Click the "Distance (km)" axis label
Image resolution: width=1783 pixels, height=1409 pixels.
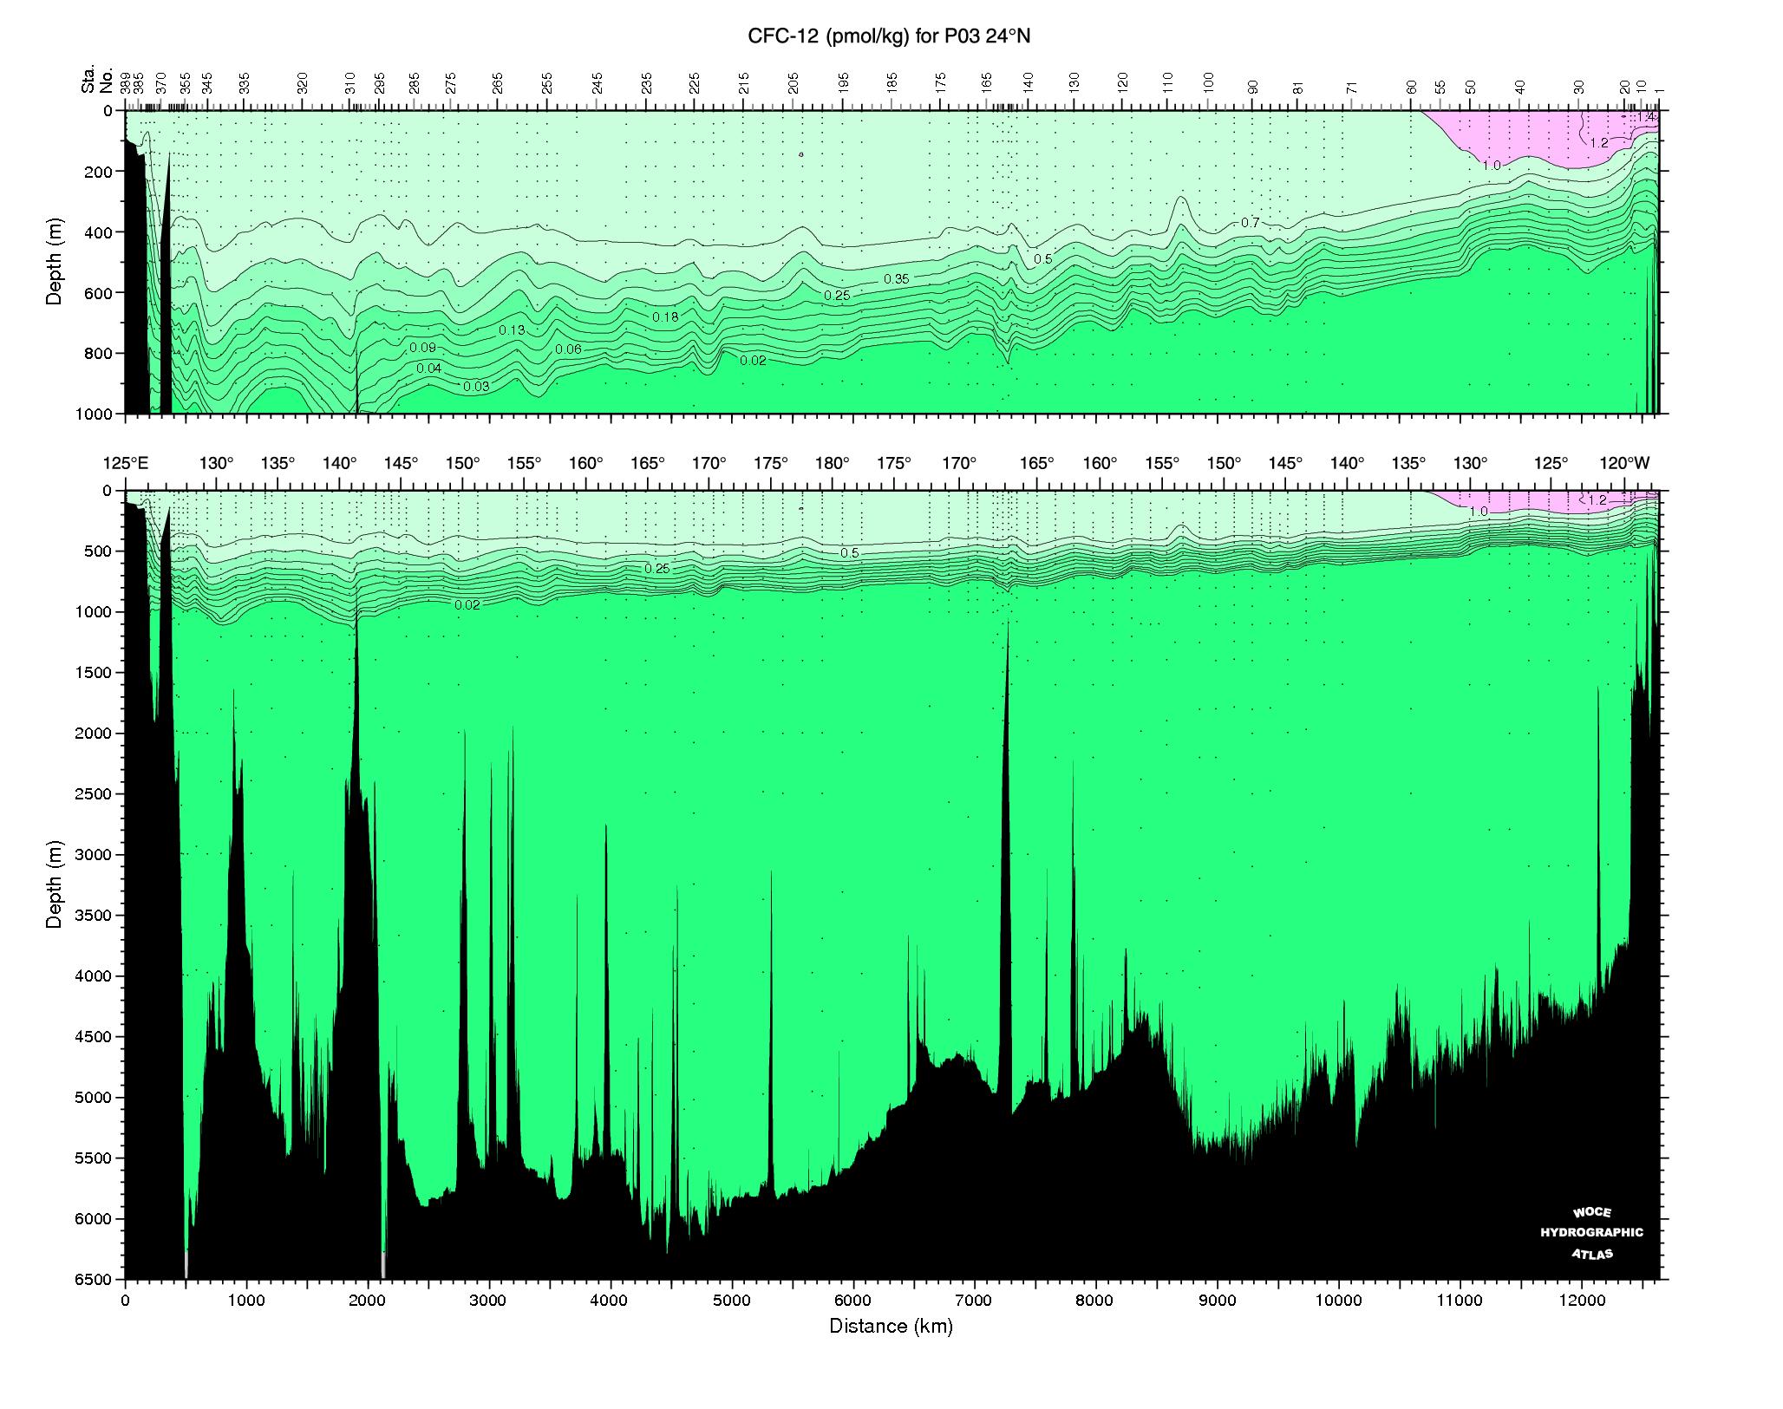pyautogui.click(x=891, y=1326)
